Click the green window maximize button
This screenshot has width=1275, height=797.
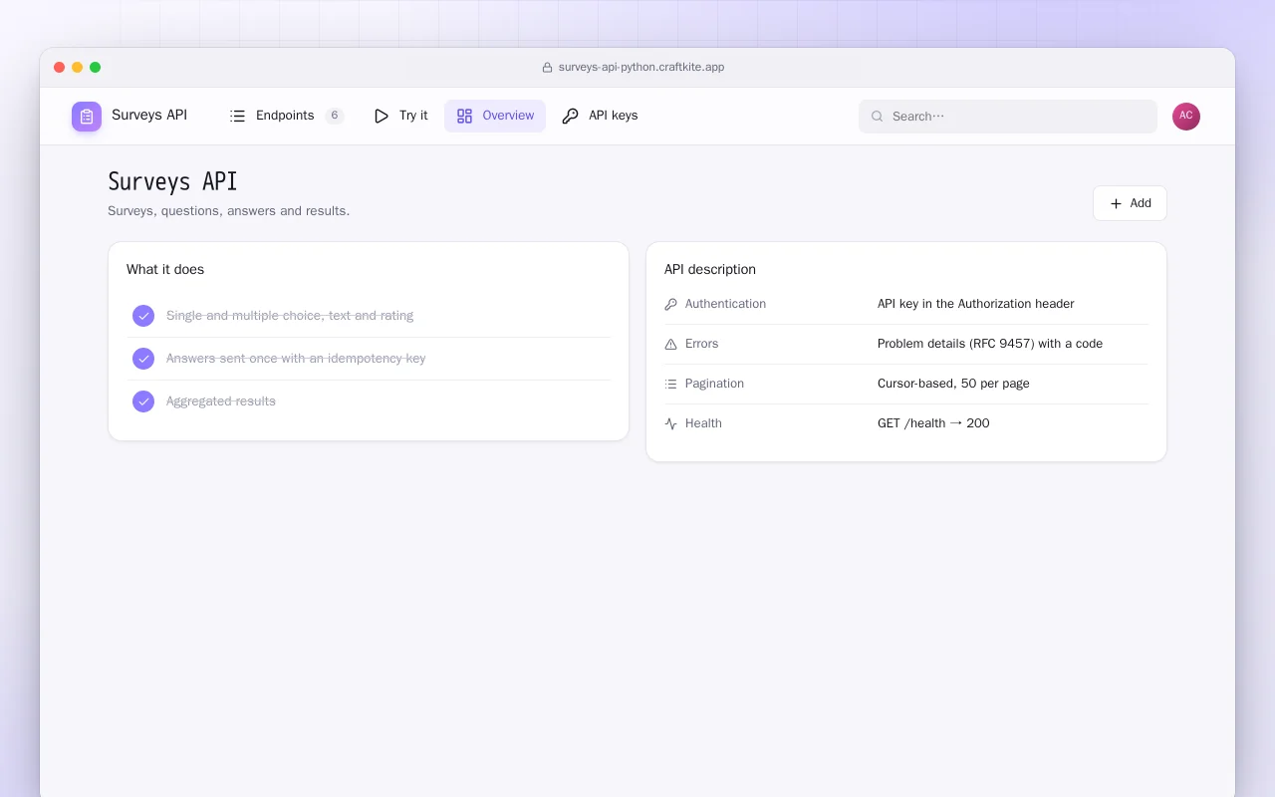click(x=96, y=68)
